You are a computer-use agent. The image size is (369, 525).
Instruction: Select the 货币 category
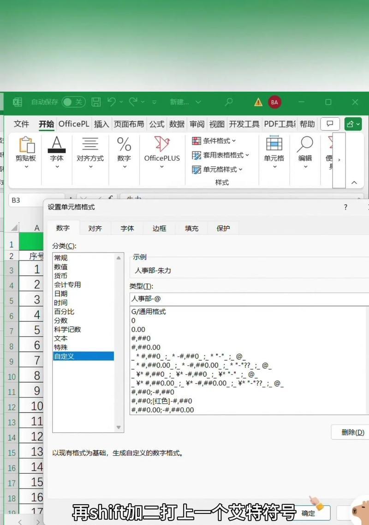(x=83, y=276)
